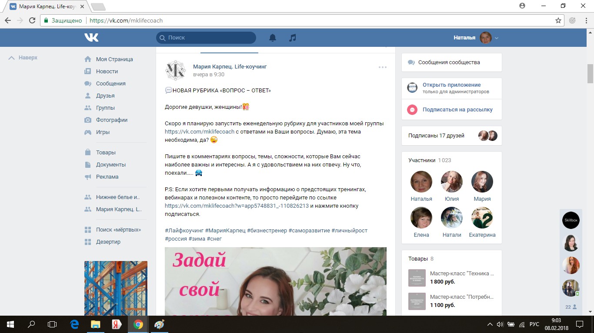
Task: Open the post image Задай свой
Action: [276, 281]
